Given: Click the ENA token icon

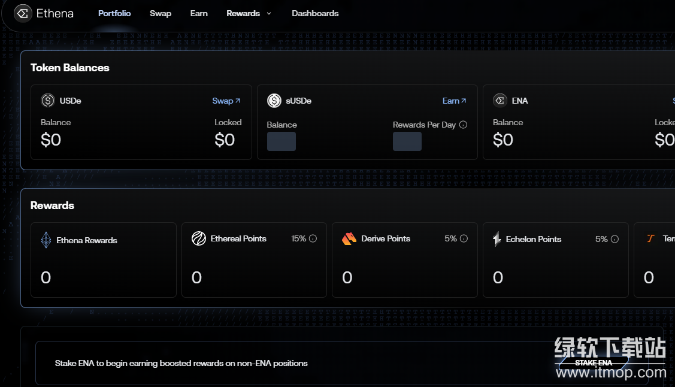Looking at the screenshot, I should pyautogui.click(x=500, y=101).
